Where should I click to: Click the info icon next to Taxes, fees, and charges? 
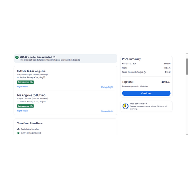[x=145, y=72]
